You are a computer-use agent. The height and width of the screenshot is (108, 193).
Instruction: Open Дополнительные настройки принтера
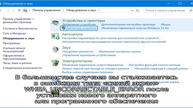coord(128,25)
